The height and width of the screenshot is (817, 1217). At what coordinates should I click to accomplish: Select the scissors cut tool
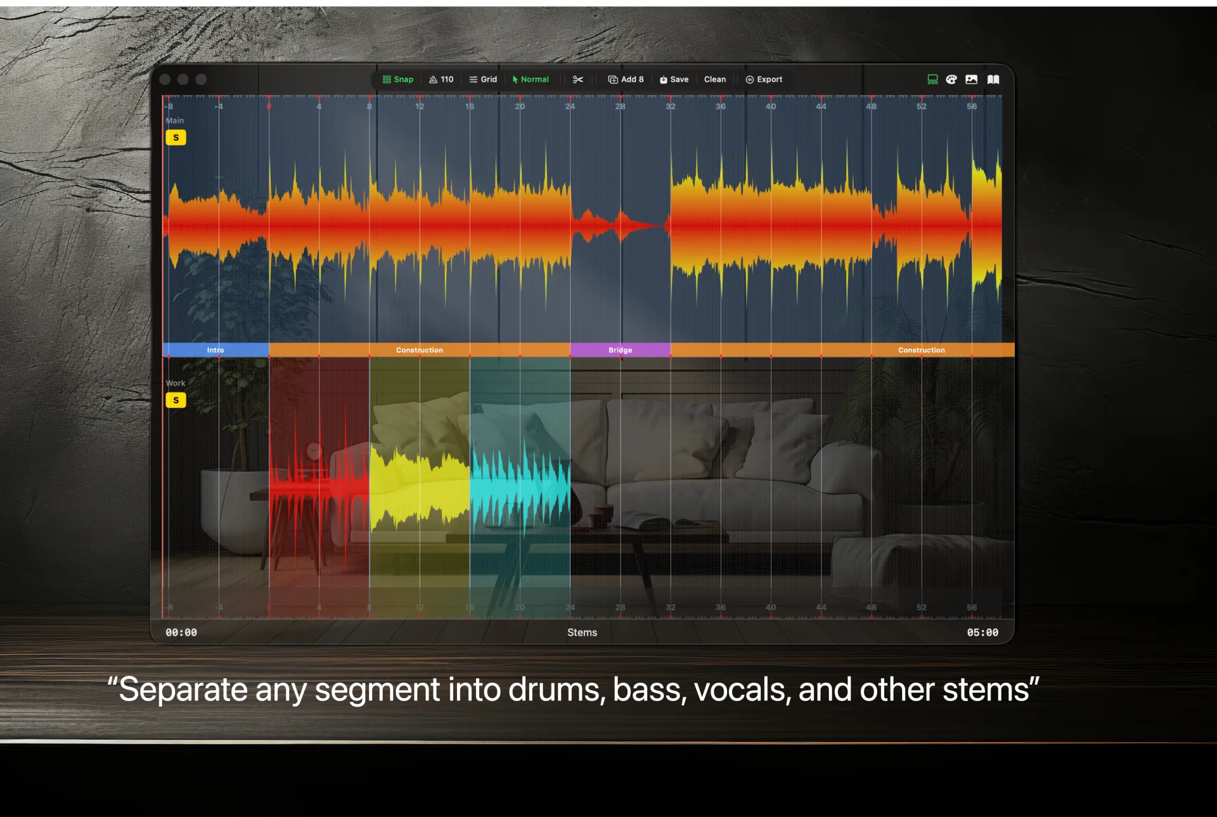click(577, 79)
